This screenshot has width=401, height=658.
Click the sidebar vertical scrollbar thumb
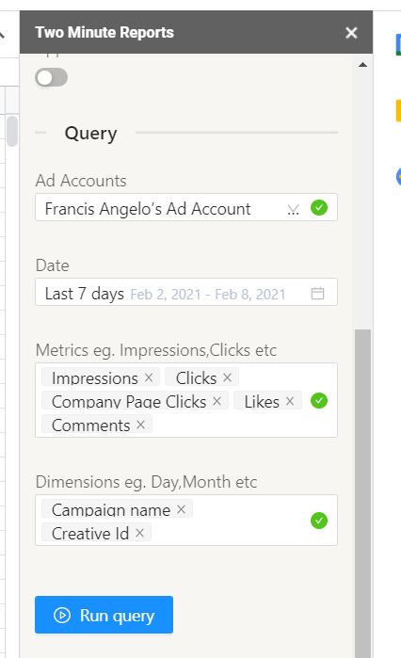click(362, 493)
